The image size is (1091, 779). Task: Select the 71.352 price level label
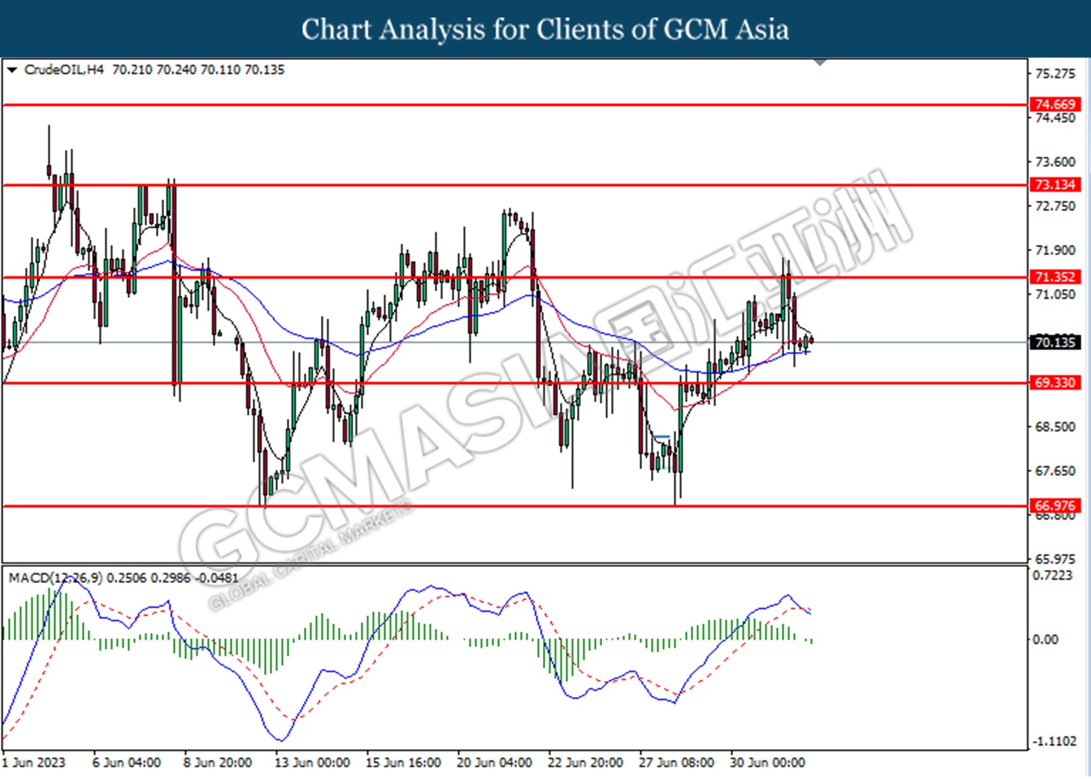(1055, 277)
